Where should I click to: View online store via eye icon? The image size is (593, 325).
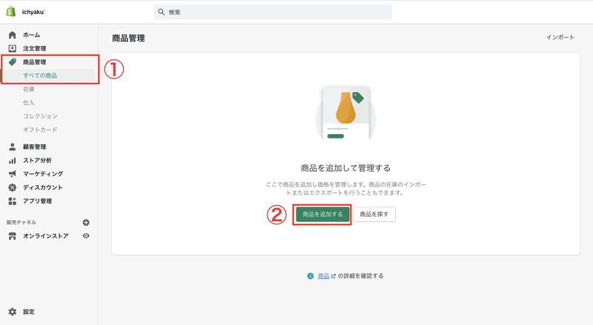pos(86,236)
